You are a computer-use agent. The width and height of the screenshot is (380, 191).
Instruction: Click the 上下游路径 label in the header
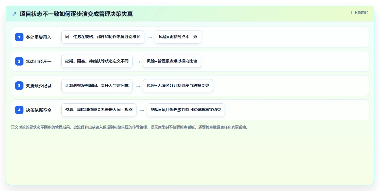coord(359,12)
